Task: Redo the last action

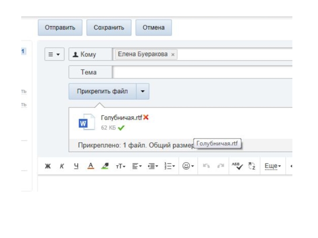Action: (221, 166)
